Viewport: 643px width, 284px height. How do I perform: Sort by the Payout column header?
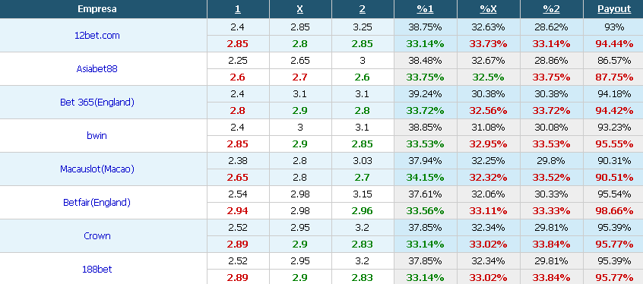[x=614, y=9]
